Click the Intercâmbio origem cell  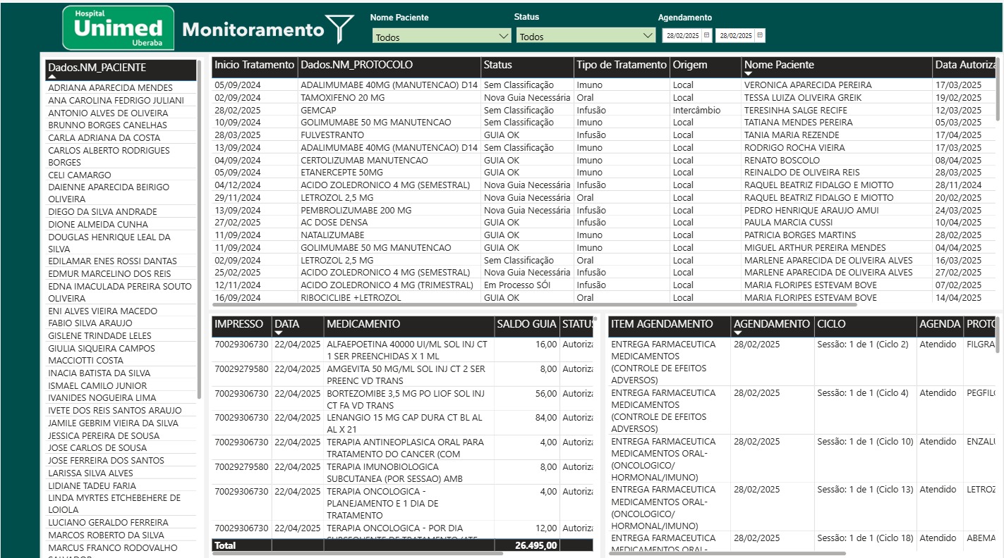click(x=696, y=110)
